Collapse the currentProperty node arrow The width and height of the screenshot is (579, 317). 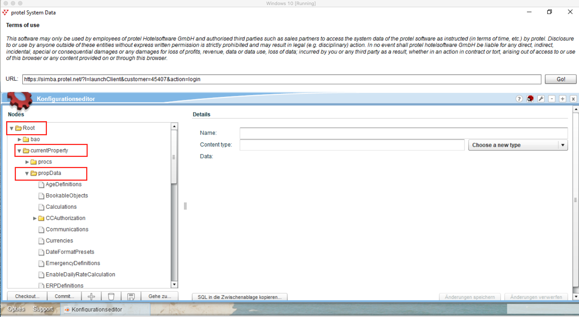tap(19, 151)
